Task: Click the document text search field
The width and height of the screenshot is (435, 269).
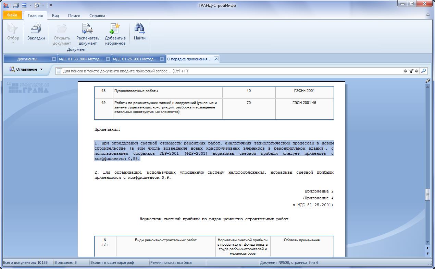Action: coord(229,71)
